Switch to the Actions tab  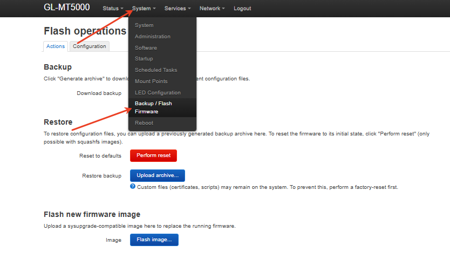[56, 46]
